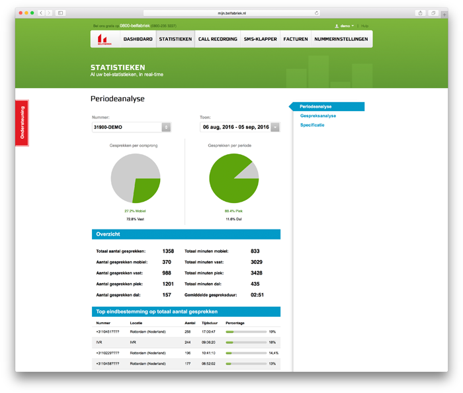Open the Dashboard tab
Image resolution: width=463 pixels, height=393 pixels.
point(138,39)
